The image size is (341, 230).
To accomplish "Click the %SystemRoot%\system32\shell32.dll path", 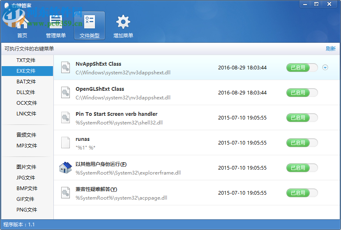I will (119, 123).
